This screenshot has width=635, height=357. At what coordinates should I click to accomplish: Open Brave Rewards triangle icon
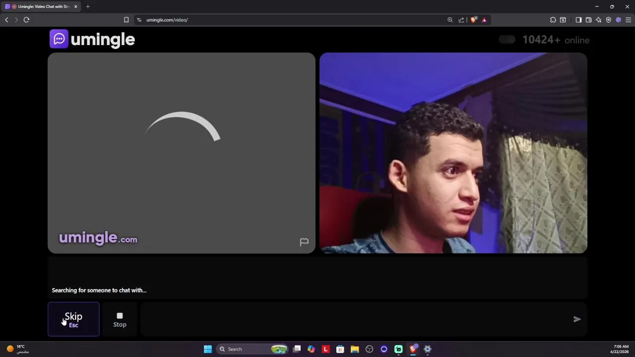pyautogui.click(x=484, y=20)
